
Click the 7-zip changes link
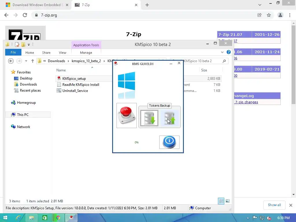[x=247, y=102]
